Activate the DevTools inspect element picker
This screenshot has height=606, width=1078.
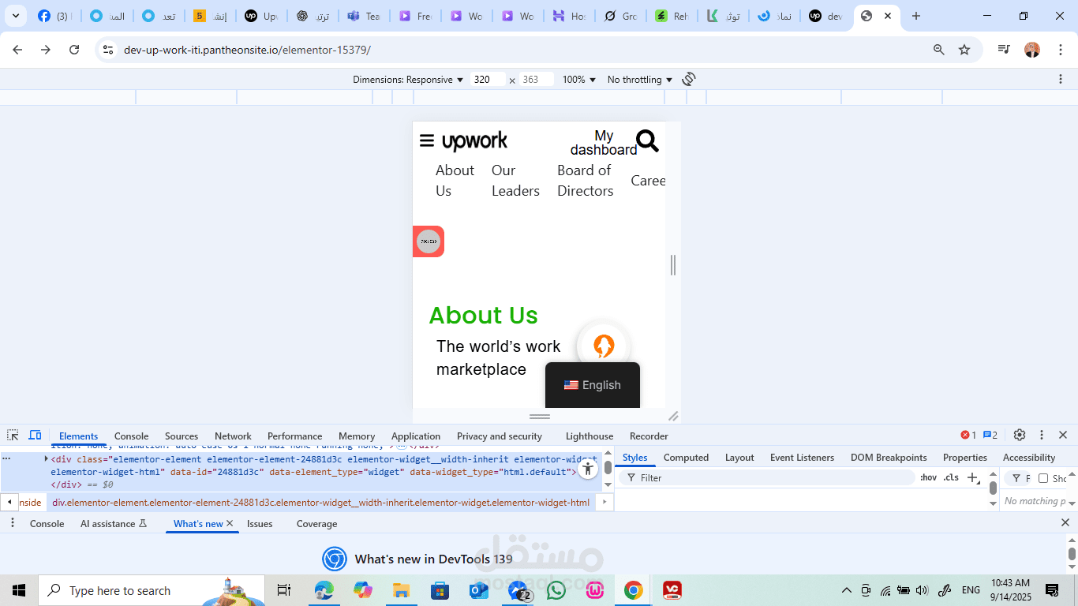(13, 436)
